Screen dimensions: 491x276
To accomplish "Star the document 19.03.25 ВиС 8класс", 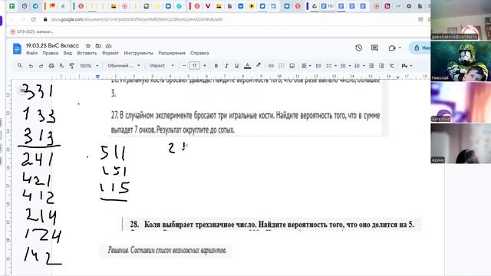I will pyautogui.click(x=88, y=46).
